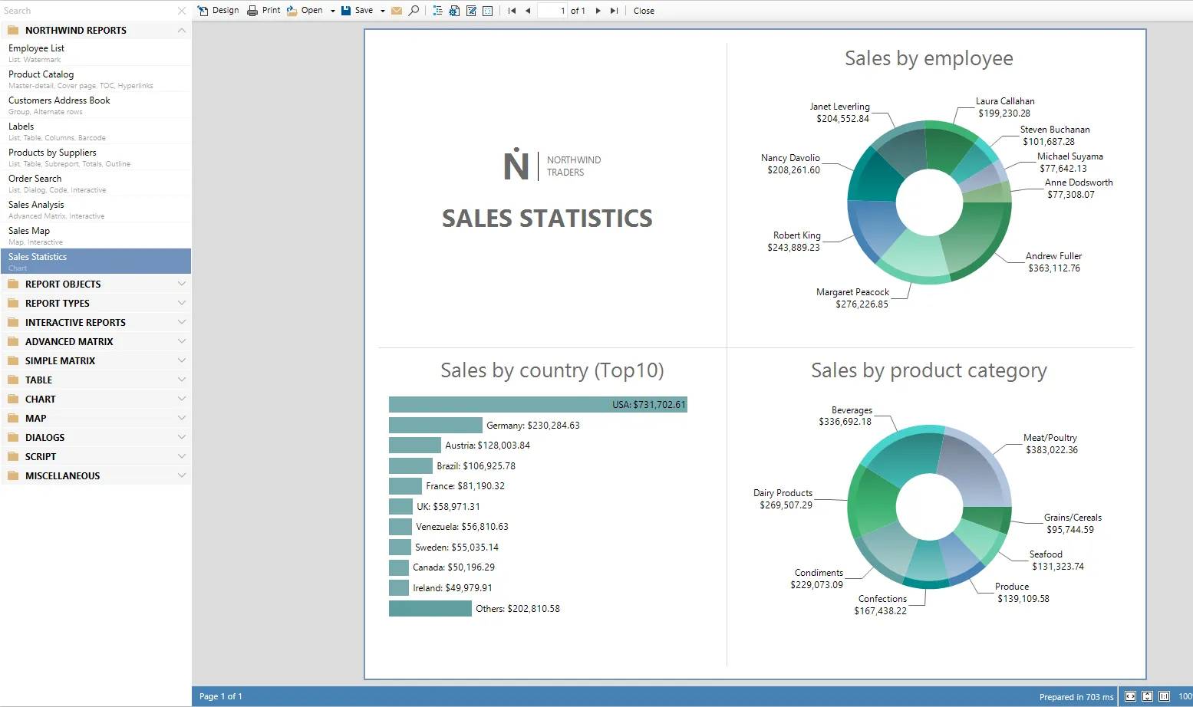Send report via the email envelope icon

click(397, 11)
